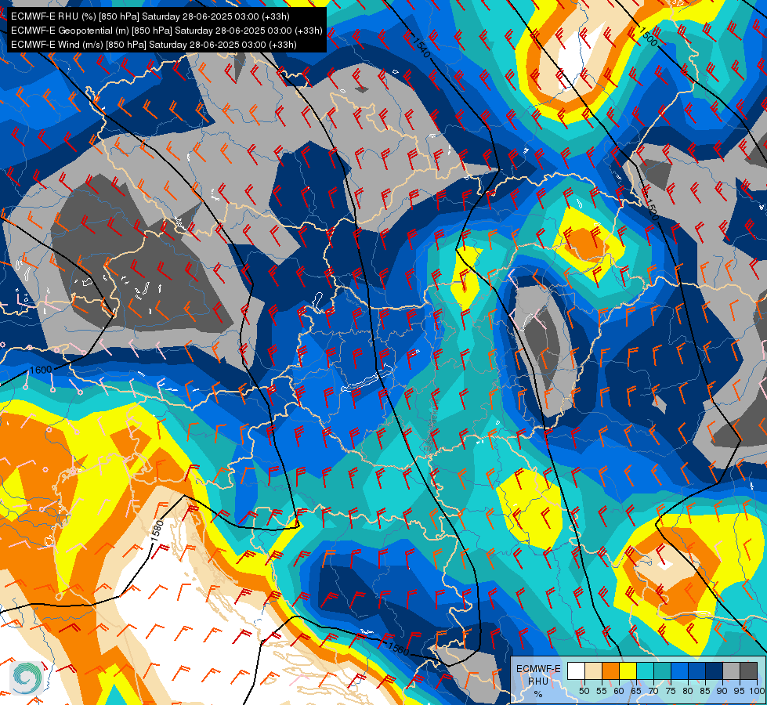Select the beige 50–55% legend swatch
The width and height of the screenshot is (767, 705).
pos(593,671)
